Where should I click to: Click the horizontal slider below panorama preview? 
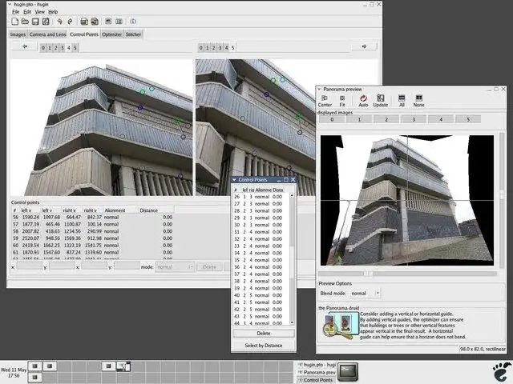click(x=407, y=274)
